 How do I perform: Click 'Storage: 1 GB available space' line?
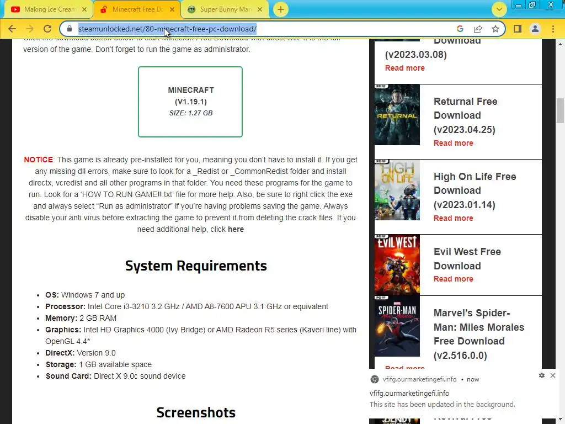[x=98, y=364]
